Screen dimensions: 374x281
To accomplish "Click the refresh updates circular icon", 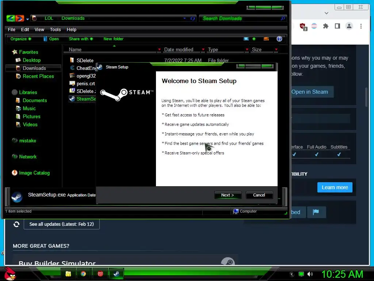I will pyautogui.click(x=16, y=224).
